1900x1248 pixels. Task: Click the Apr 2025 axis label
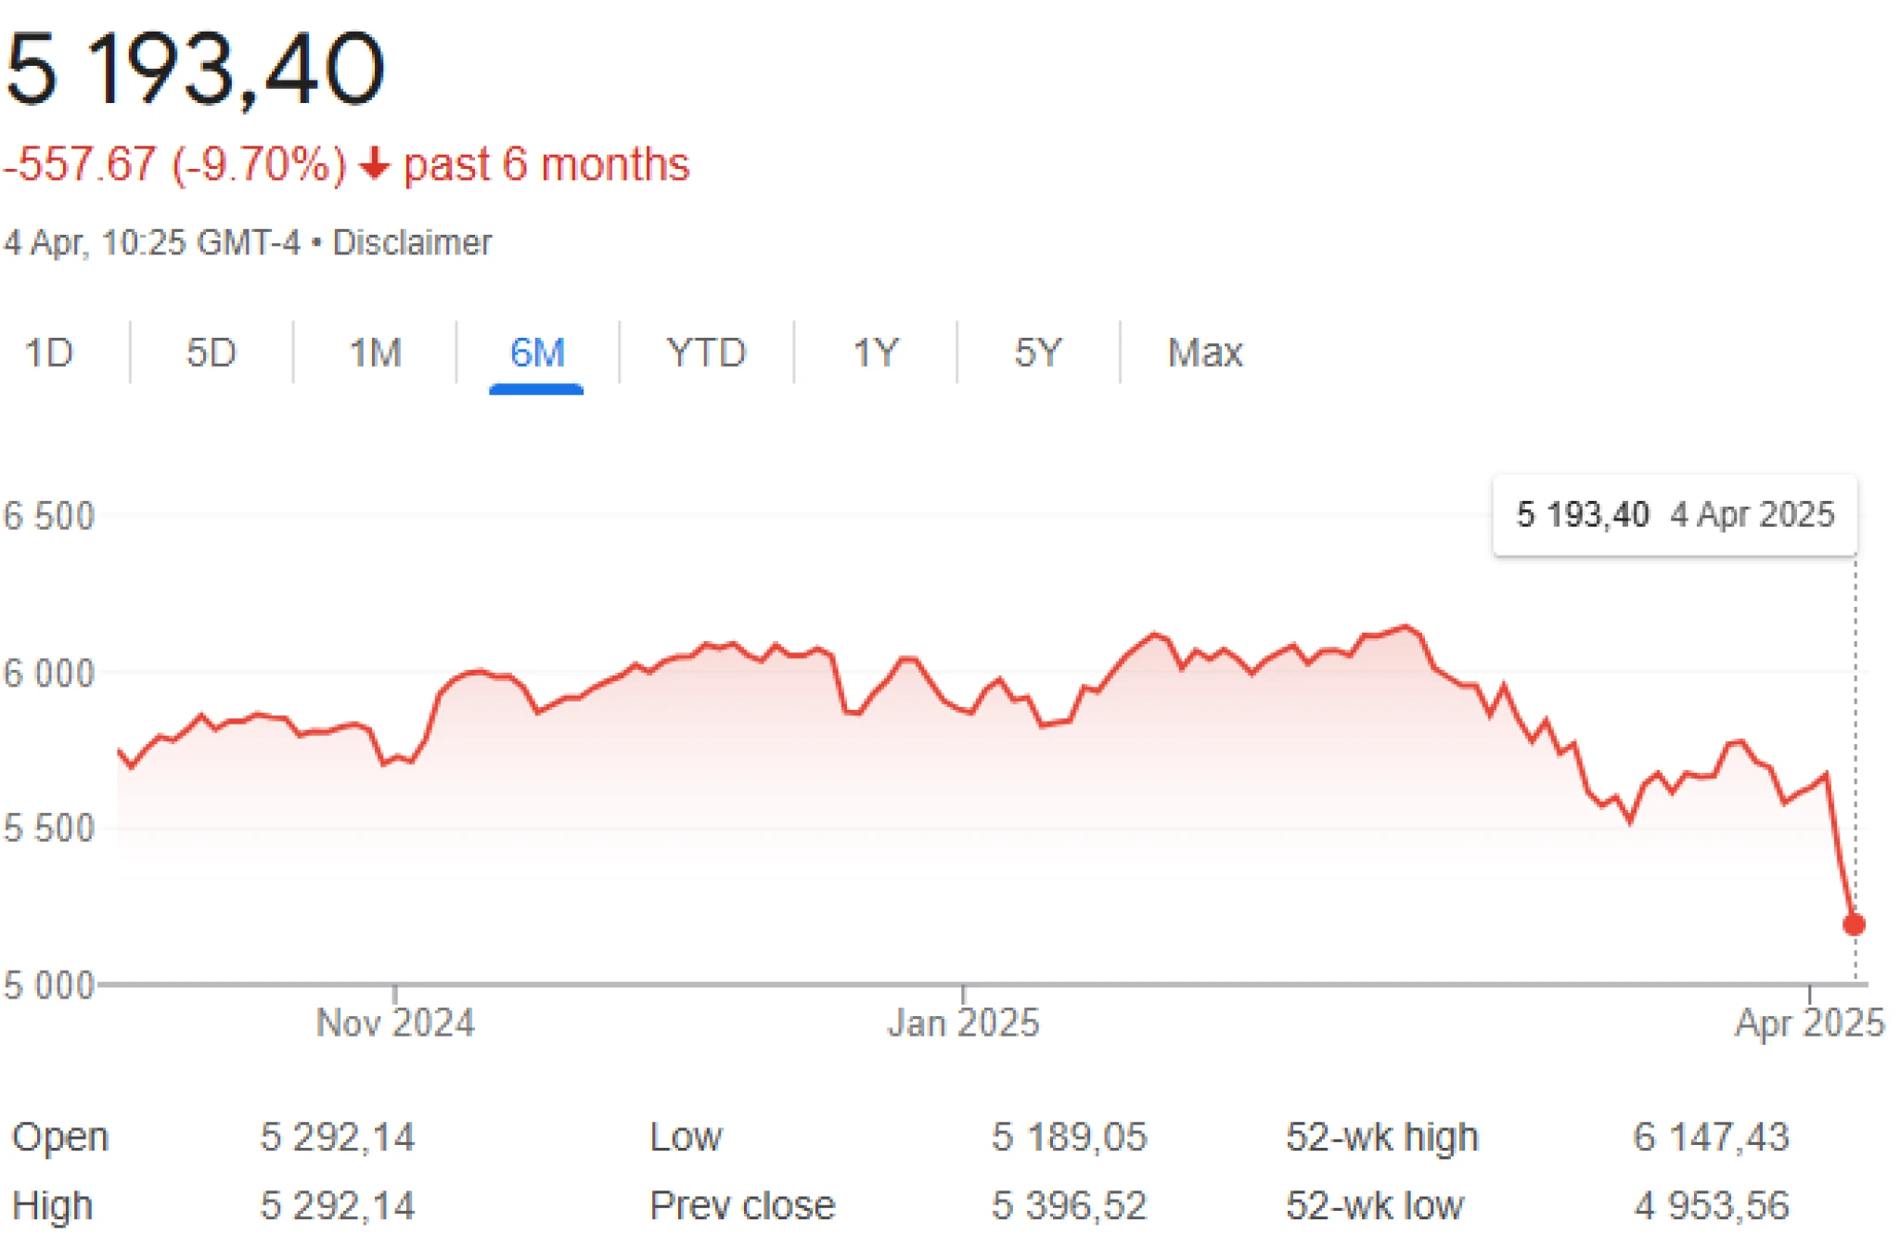(1809, 1023)
